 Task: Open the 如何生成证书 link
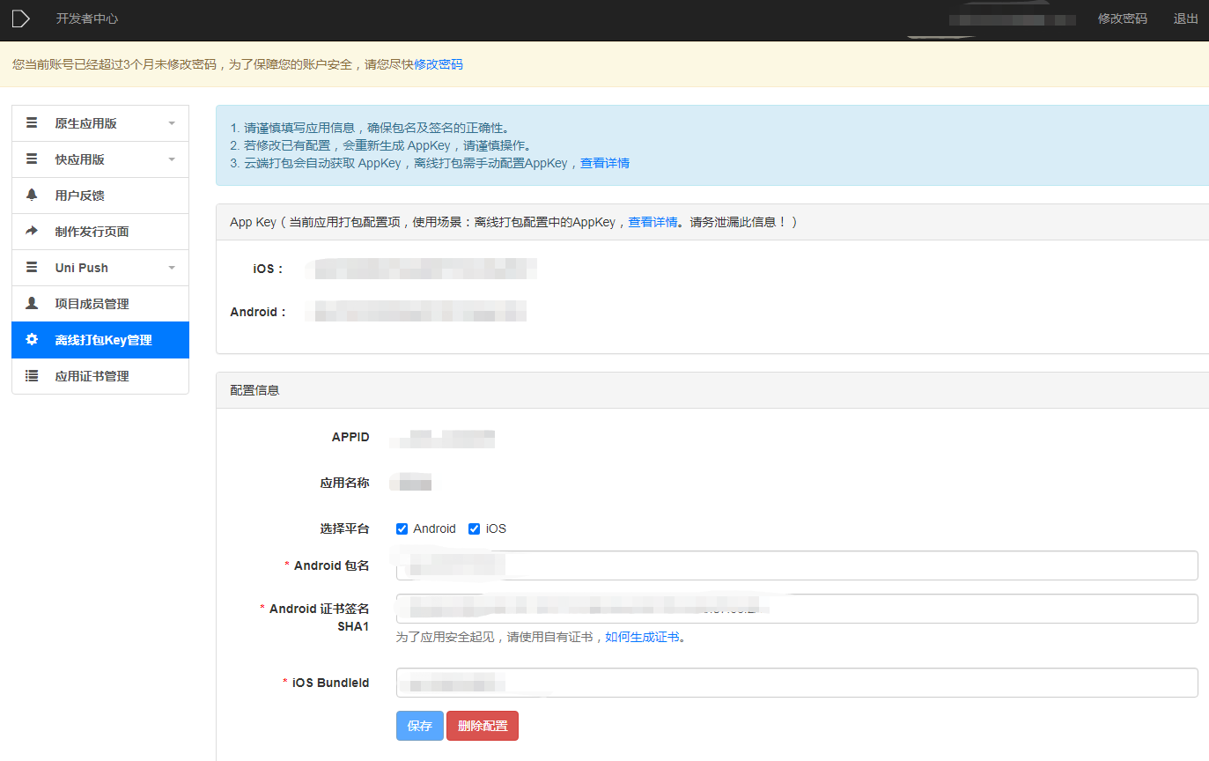pyautogui.click(x=642, y=637)
